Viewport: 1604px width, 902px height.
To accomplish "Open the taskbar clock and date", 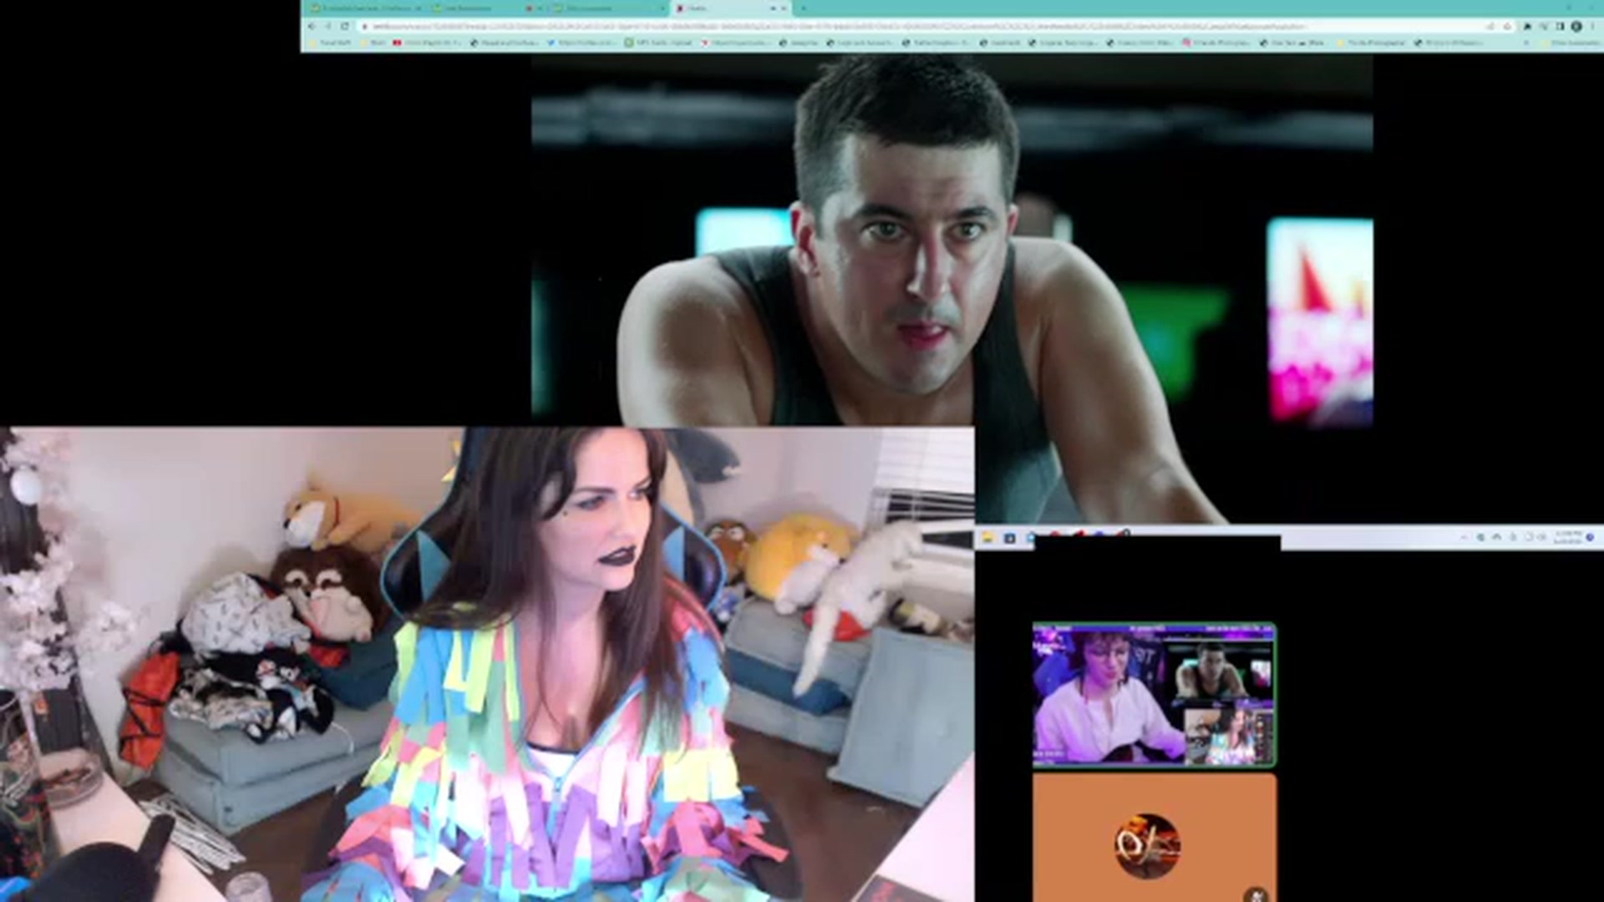I will pyautogui.click(x=1568, y=537).
